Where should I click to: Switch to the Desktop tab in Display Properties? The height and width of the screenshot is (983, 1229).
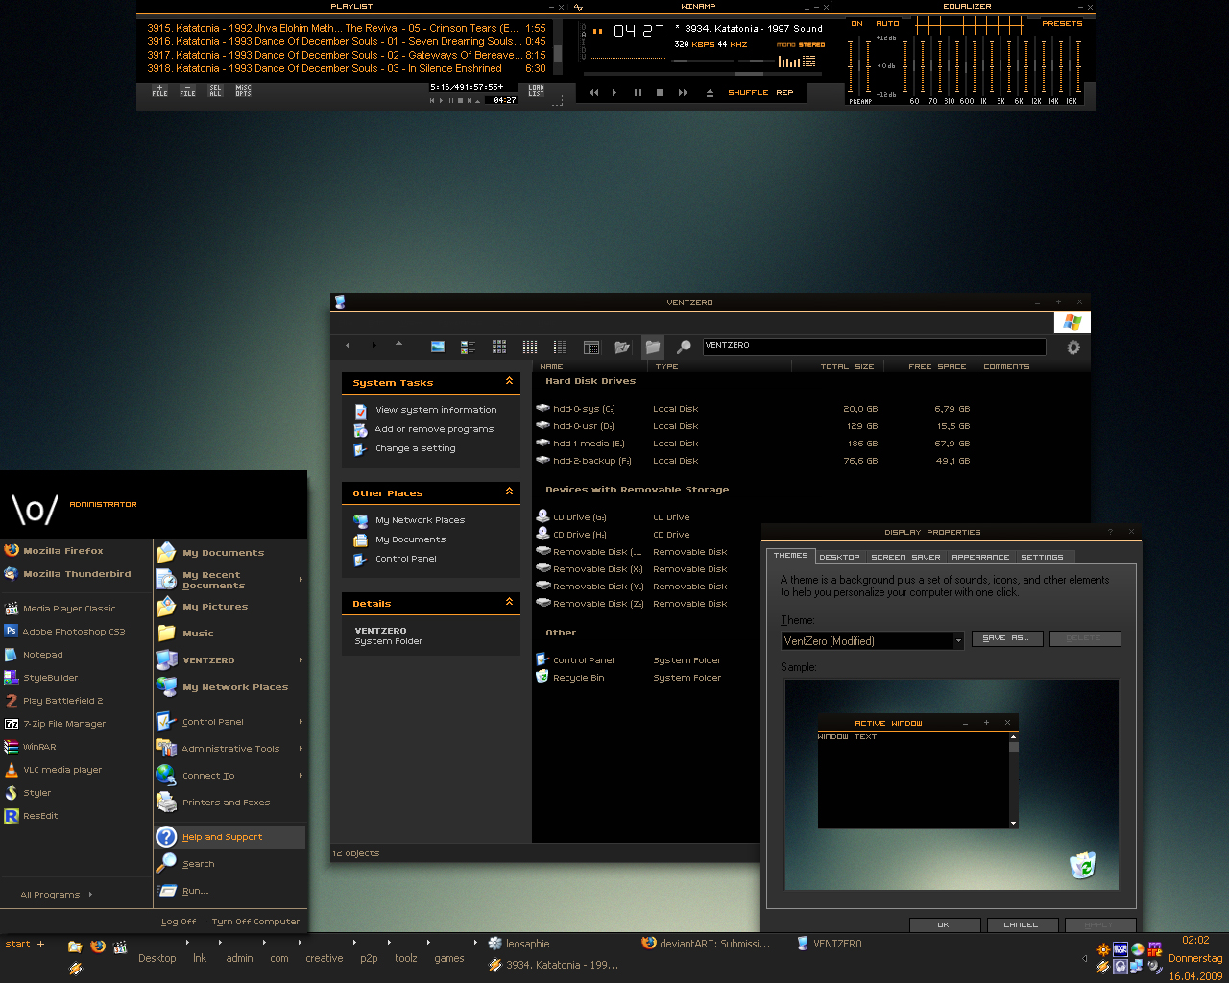[839, 557]
